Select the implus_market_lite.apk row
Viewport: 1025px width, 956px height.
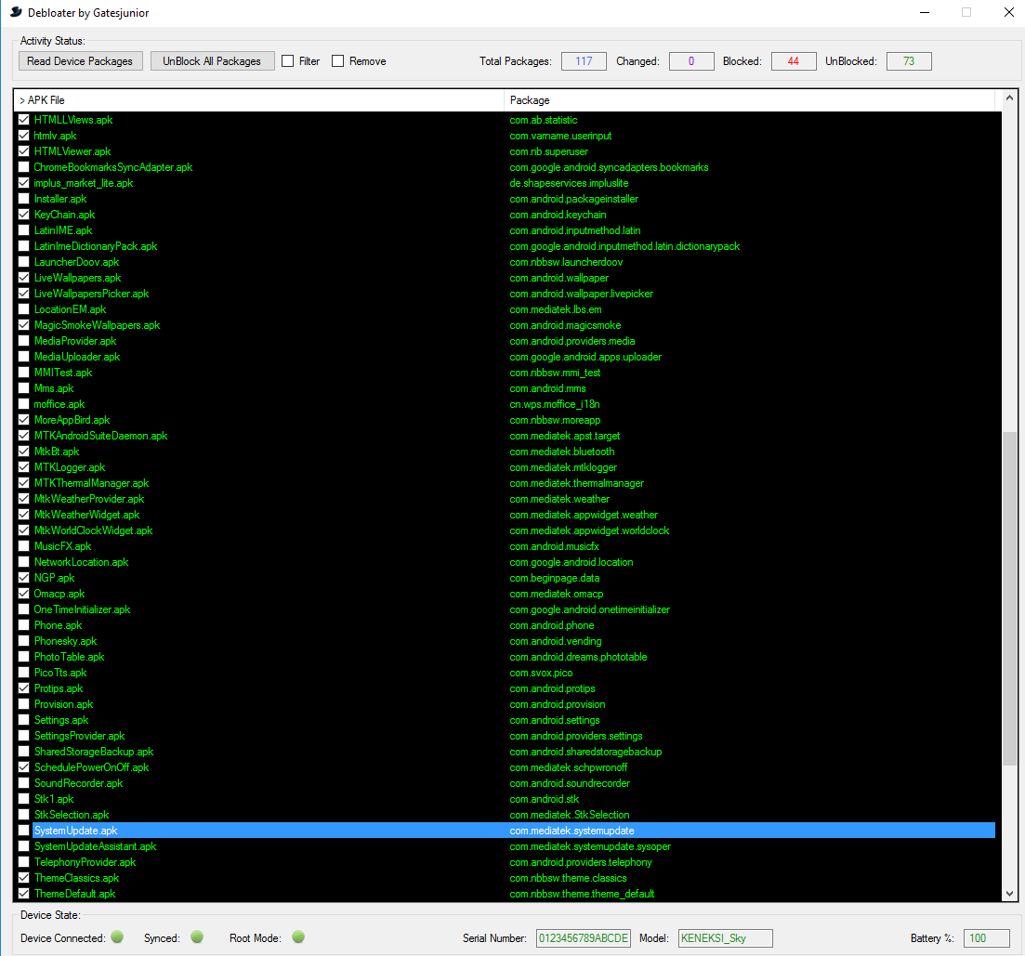(x=505, y=183)
